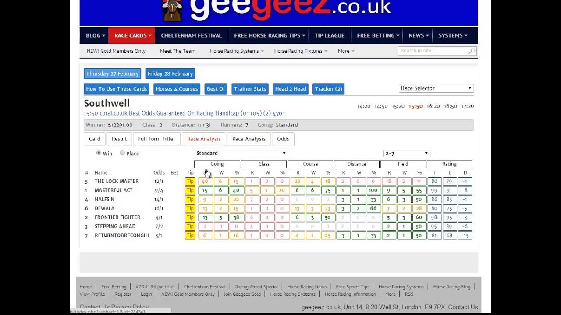
Task: Open Tracker (2)
Action: click(x=328, y=89)
